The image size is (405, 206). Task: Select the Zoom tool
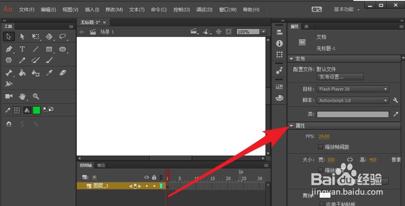tap(35, 96)
